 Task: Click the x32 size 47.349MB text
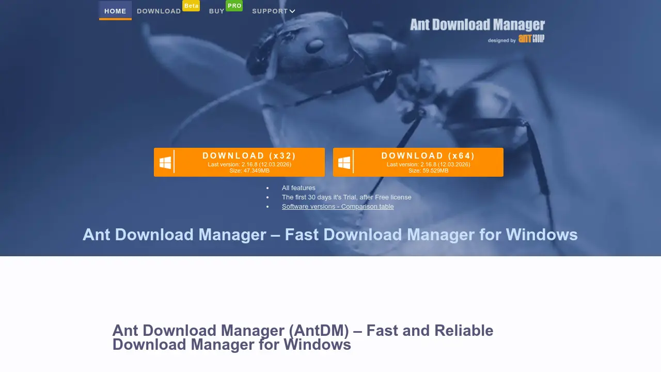249,171
